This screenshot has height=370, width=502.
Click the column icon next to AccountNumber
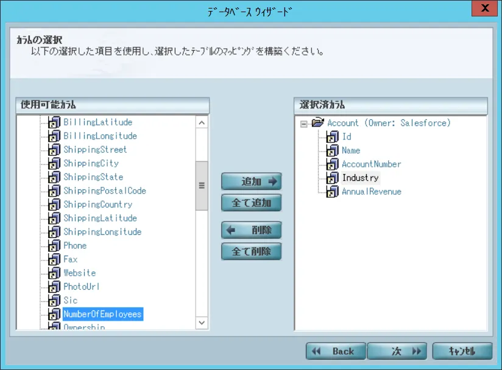(x=332, y=164)
